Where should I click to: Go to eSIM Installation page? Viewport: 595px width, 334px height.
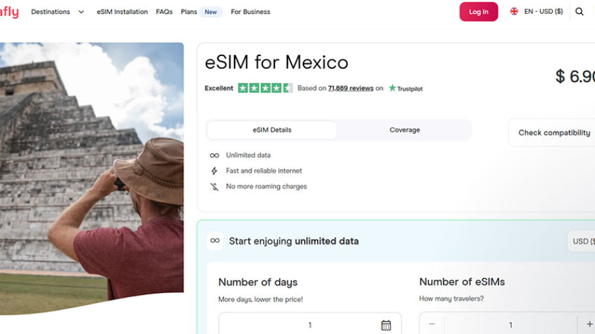coord(122,12)
